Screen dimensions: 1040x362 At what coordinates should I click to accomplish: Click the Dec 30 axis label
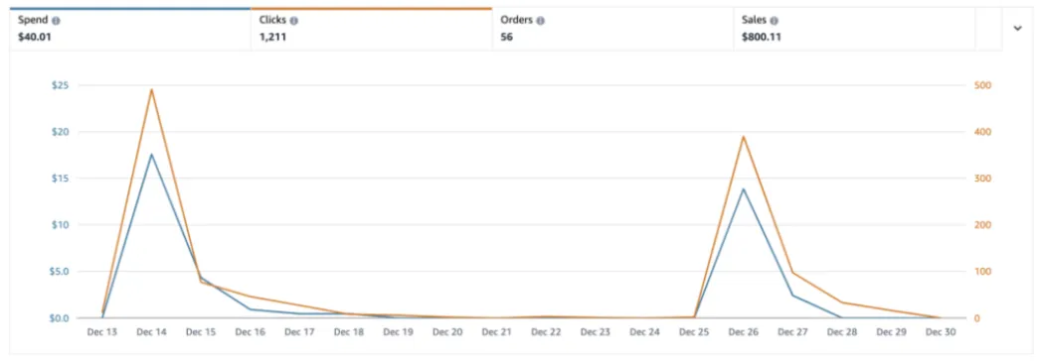941,333
